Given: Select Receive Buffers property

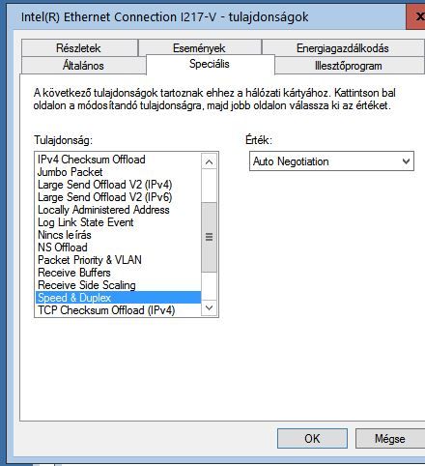Looking at the screenshot, I should click(x=118, y=273).
